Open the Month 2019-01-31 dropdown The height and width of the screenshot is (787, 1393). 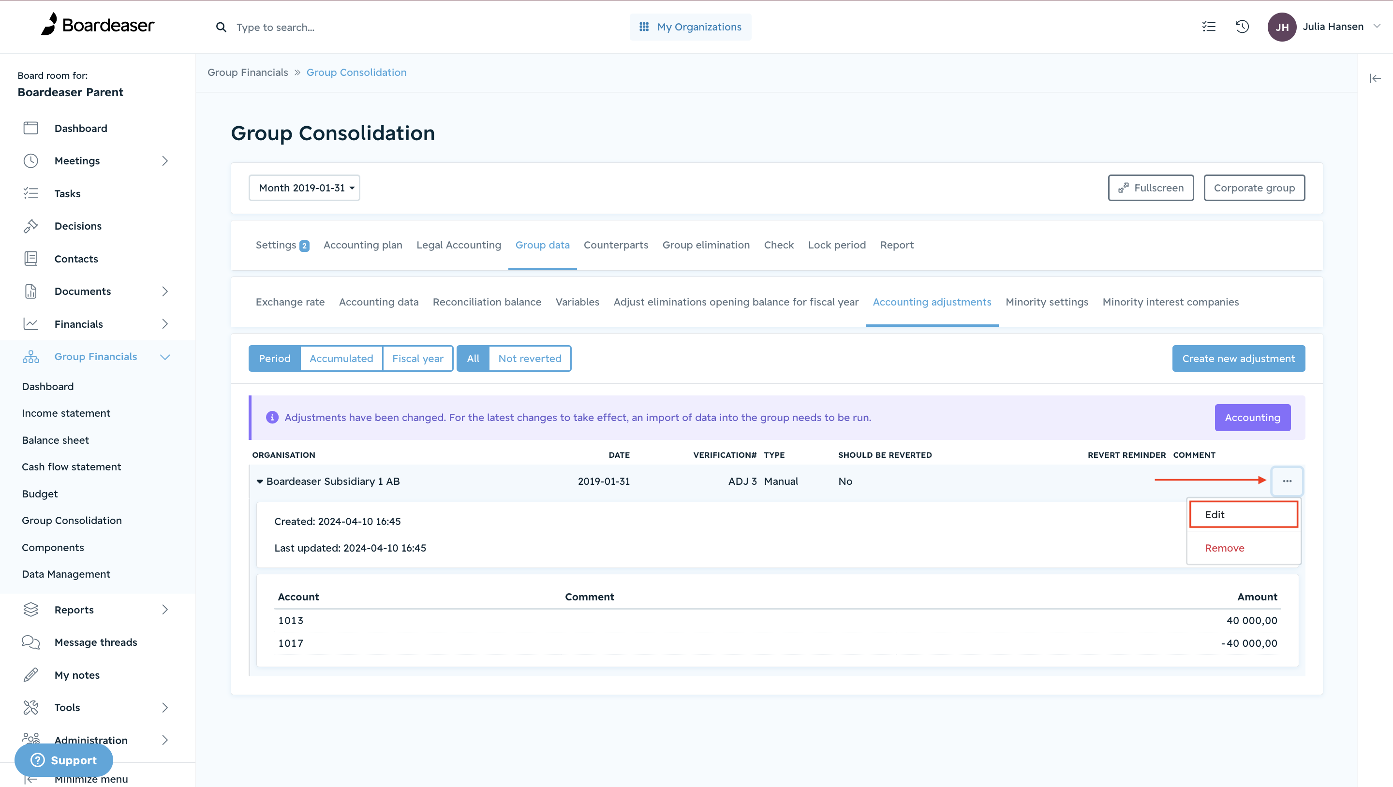click(304, 188)
